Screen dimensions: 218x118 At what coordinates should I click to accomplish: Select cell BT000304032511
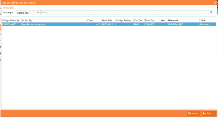click(11, 24)
